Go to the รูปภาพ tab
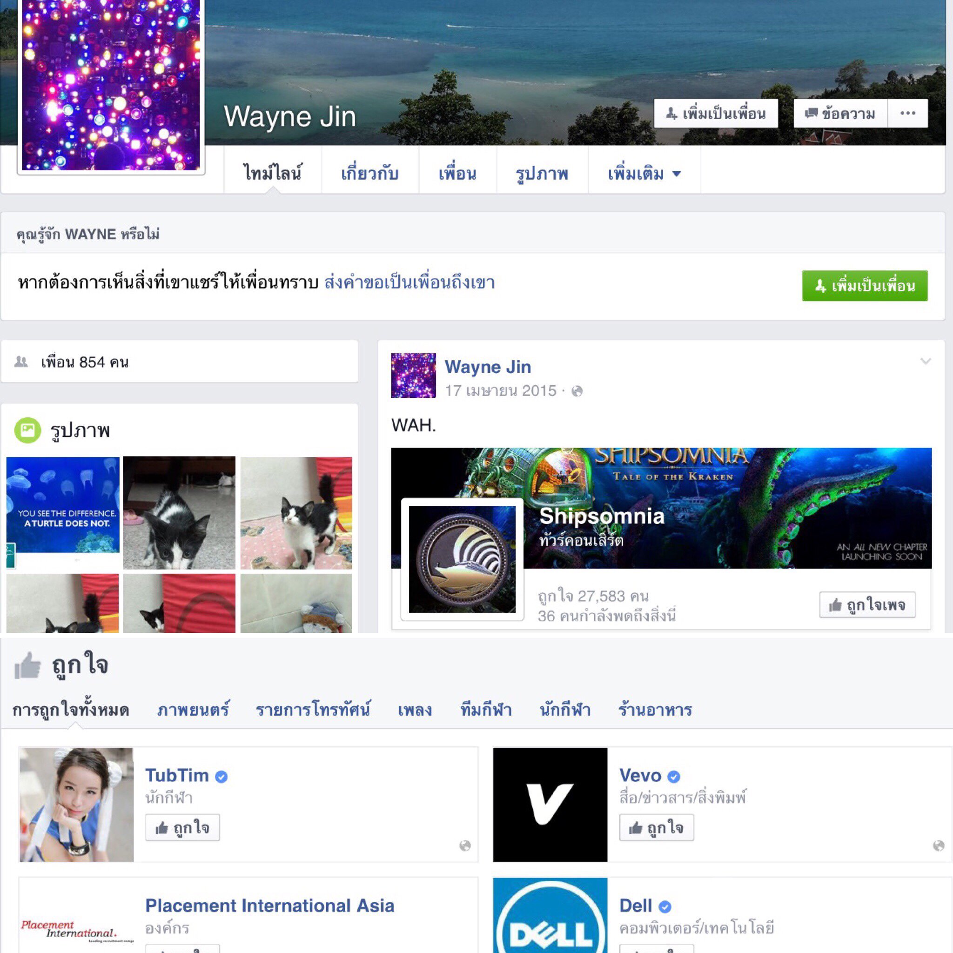The height and width of the screenshot is (953, 953). 542,174
